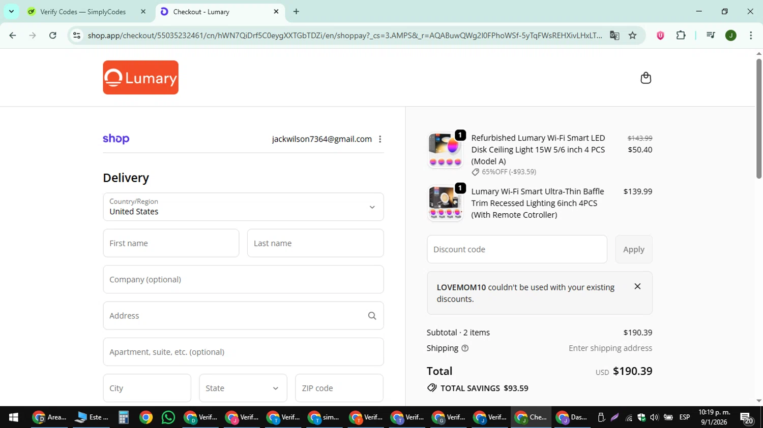Bookmark this page with star icon
Screen dimensions: 763x428
632,36
